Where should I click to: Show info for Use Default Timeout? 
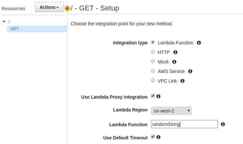[x=158, y=137]
